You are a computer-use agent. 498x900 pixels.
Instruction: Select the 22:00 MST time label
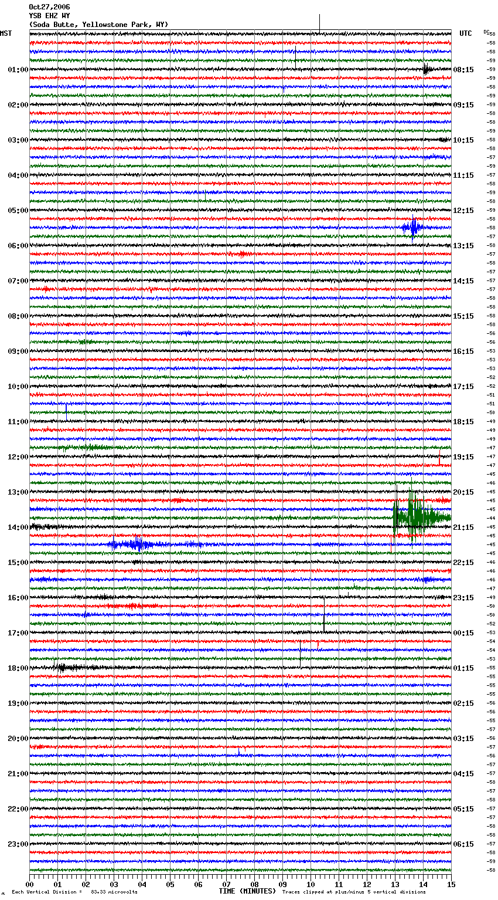click(x=18, y=809)
